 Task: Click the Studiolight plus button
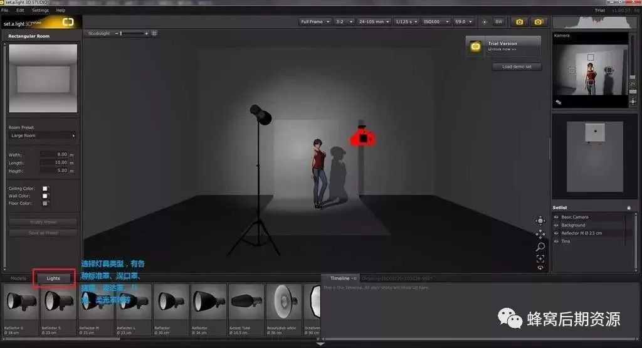[146, 34]
